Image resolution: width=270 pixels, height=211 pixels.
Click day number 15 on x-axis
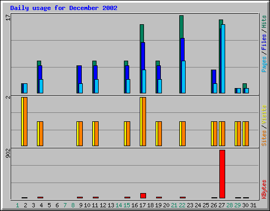tap(127, 205)
